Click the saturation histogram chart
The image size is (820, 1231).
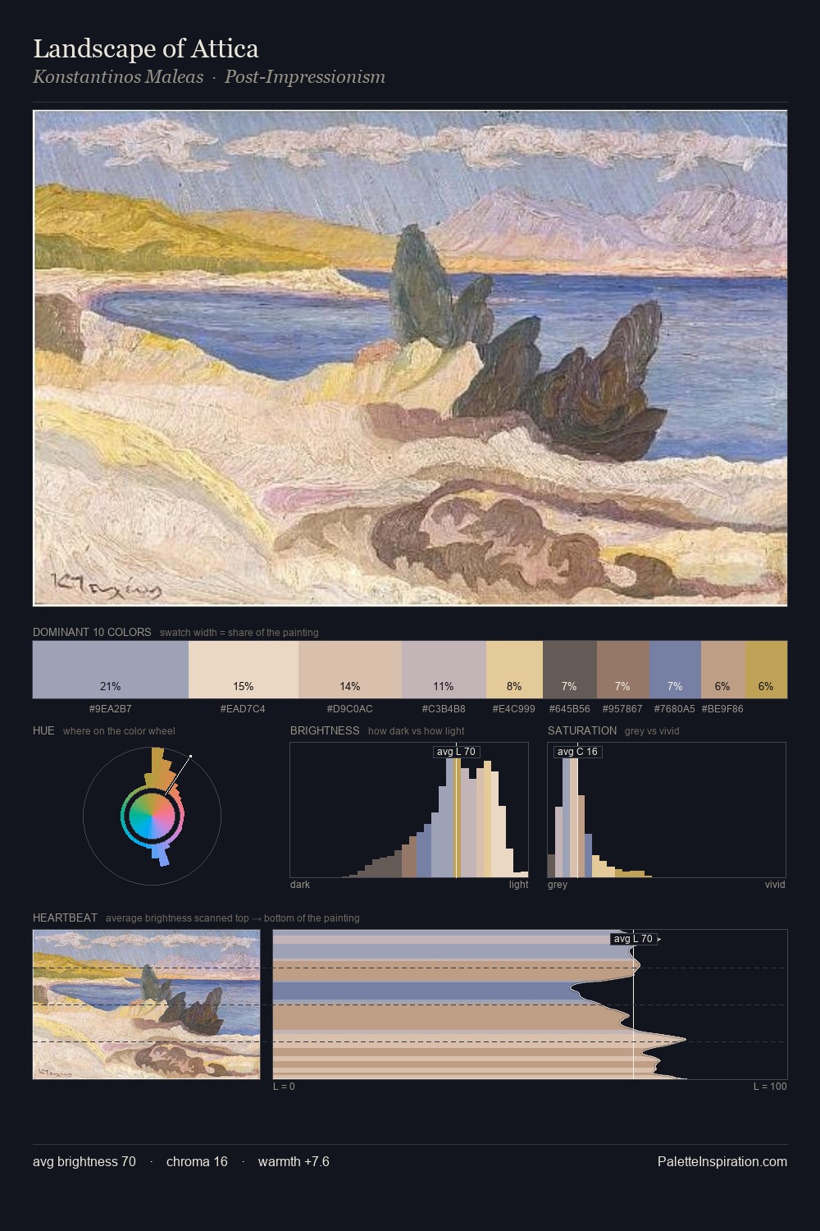point(667,810)
